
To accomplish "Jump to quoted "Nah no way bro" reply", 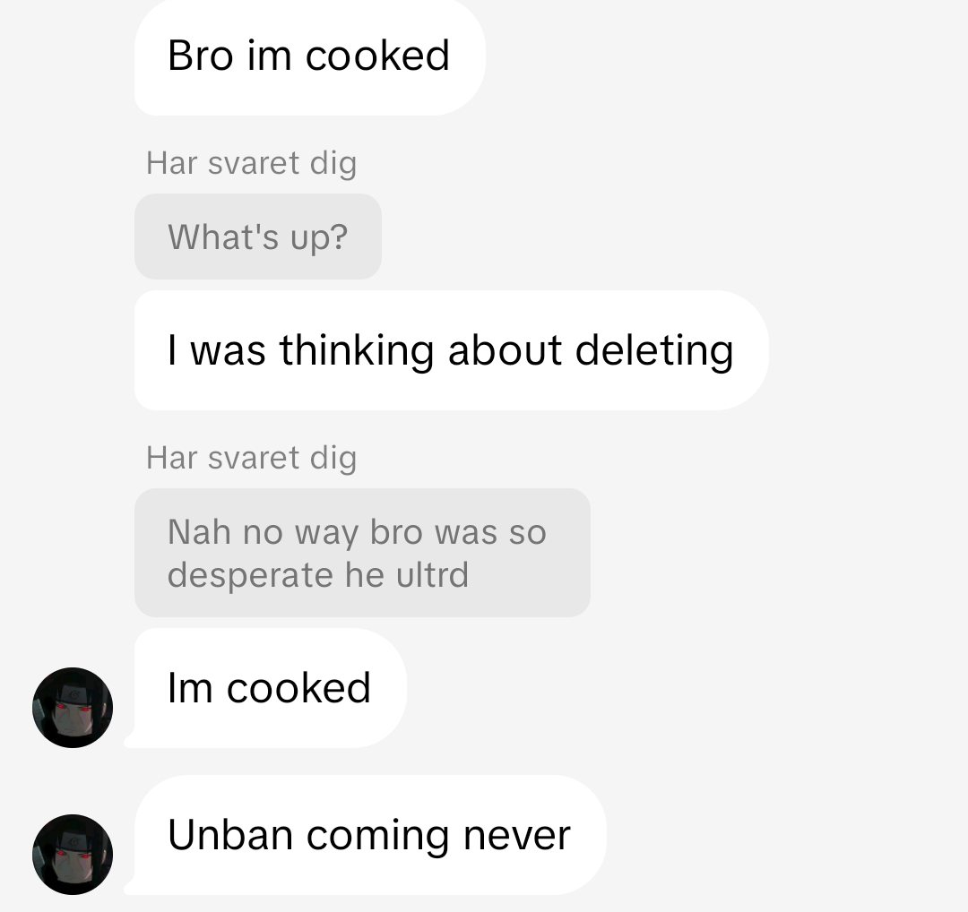I will (362, 552).
